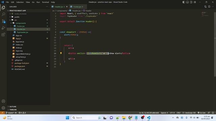This screenshot has height=121, width=216.
Task: Click Spaces: 4 indentation setting
Action: point(164,113)
